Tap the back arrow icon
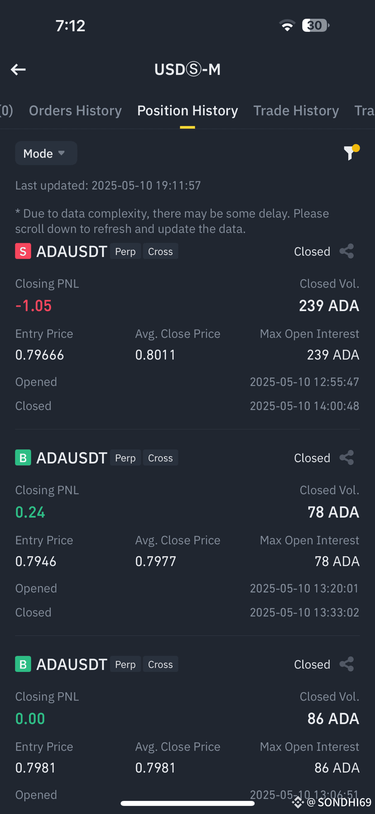Screen dimensions: 375x814 tap(18, 69)
